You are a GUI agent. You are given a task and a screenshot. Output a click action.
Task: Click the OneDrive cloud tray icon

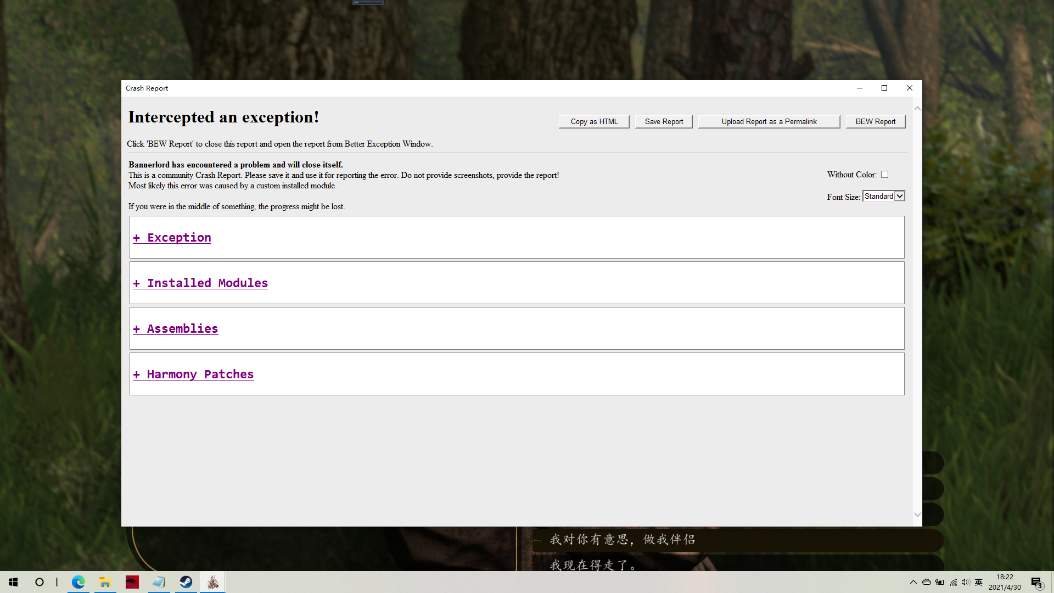(x=927, y=582)
